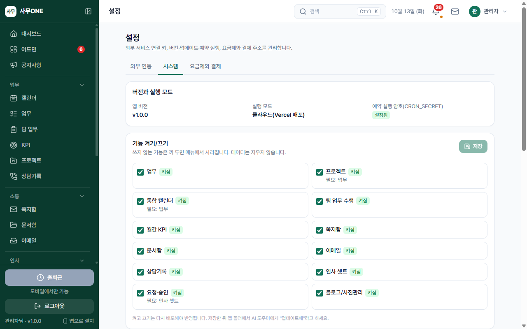Toggle the 인사 셋트 checkbox
This screenshot has height=329, width=527.
[x=319, y=272]
